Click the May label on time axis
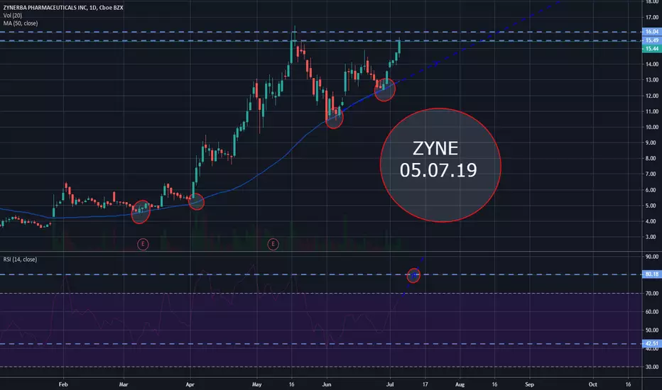 coord(256,384)
